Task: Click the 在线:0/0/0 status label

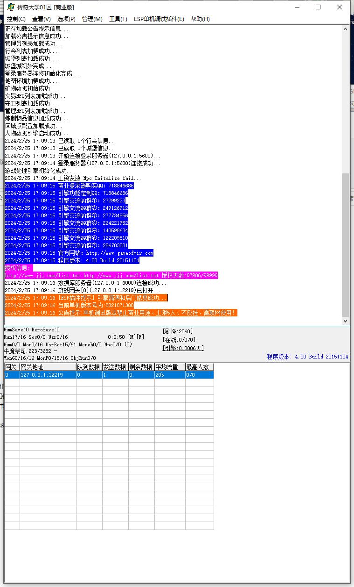Action: pyautogui.click(x=179, y=340)
